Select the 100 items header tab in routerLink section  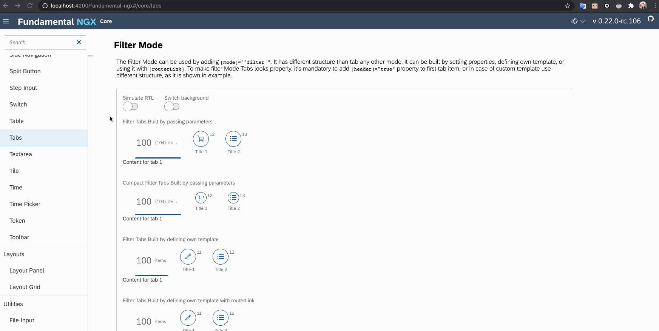[151, 322]
